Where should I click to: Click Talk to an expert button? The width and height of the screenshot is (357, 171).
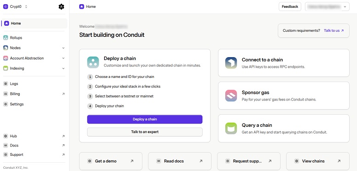click(x=145, y=132)
